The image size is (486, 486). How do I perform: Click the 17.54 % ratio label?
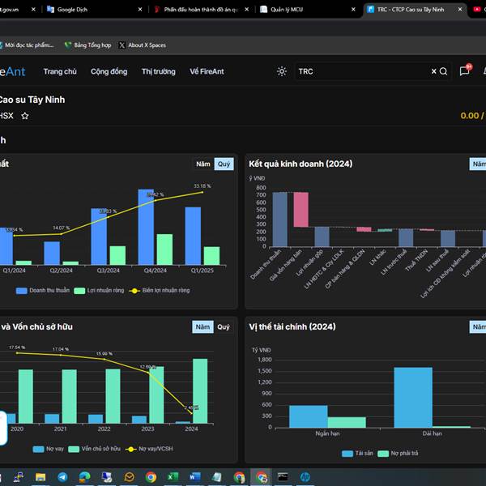pos(17,347)
